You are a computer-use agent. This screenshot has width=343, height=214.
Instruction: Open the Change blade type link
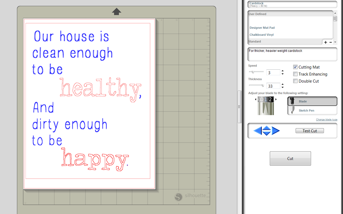(327, 120)
